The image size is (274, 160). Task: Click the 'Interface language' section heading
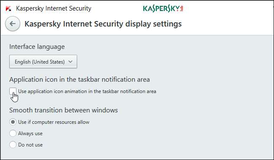37,47
